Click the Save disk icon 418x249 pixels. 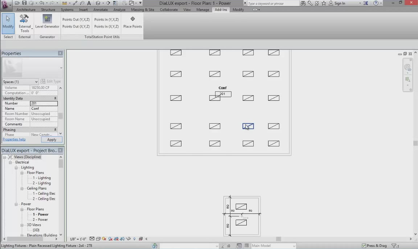[x=24, y=3]
